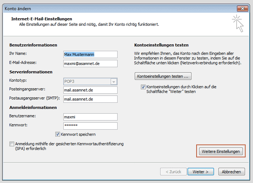The height and width of the screenshot is (183, 253).
Task: Click the Weiter button
Action: (201, 172)
